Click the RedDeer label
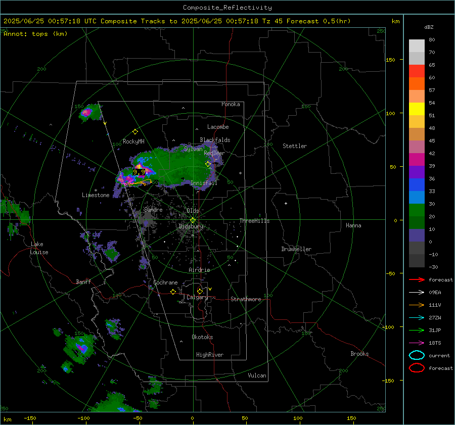Image resolution: width=455 pixels, height=425 pixels. click(214, 153)
